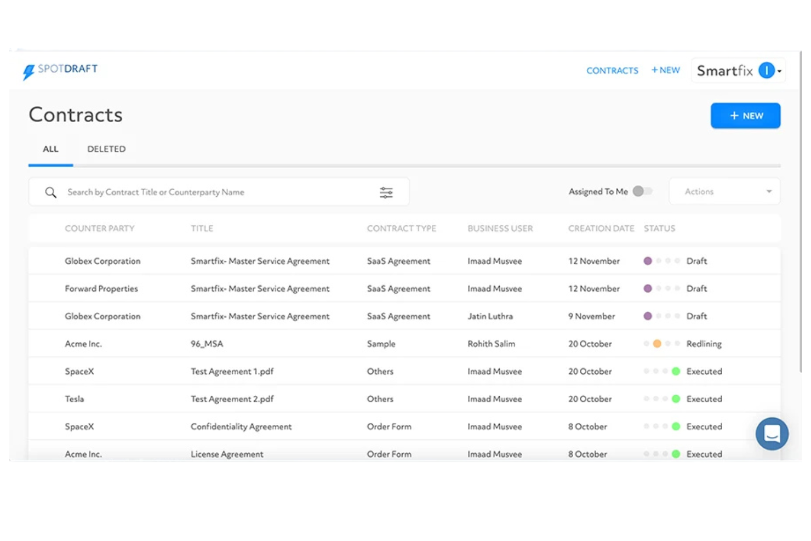Click the green Executed dot for Test Agreement 1.pdf
Image resolution: width=811 pixels, height=541 pixels.
676,371
